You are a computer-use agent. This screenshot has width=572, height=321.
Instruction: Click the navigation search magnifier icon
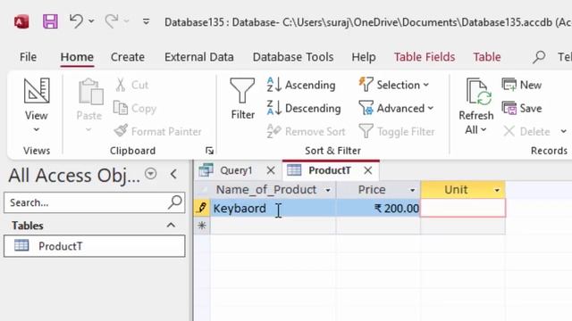tap(175, 202)
